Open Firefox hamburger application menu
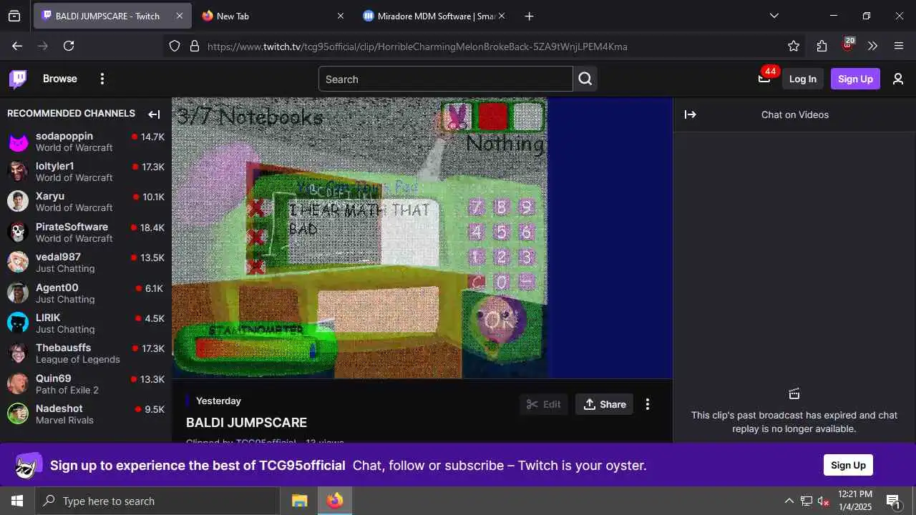 (899, 46)
